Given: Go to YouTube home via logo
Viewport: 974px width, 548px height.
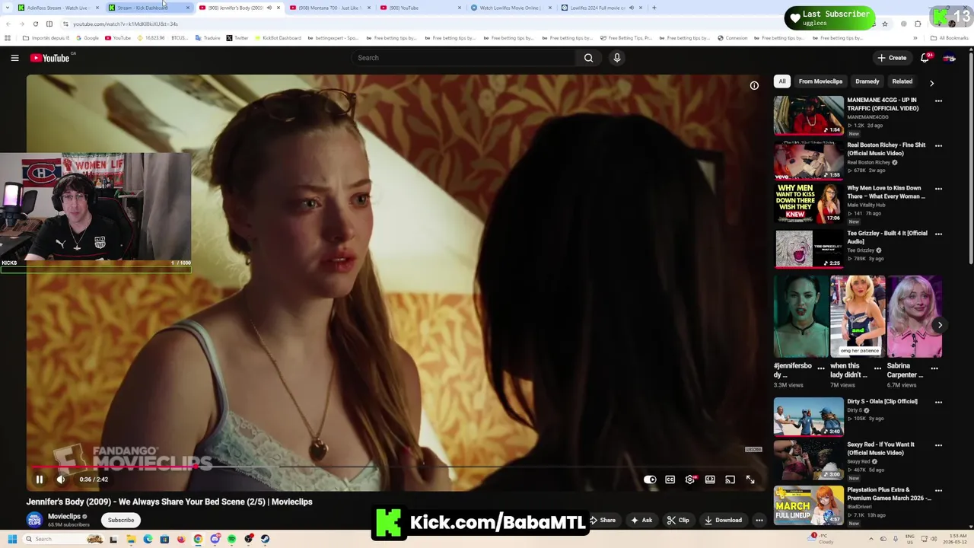Looking at the screenshot, I should coord(50,58).
